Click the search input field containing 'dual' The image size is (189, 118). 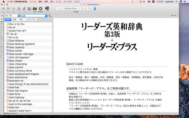32,16
